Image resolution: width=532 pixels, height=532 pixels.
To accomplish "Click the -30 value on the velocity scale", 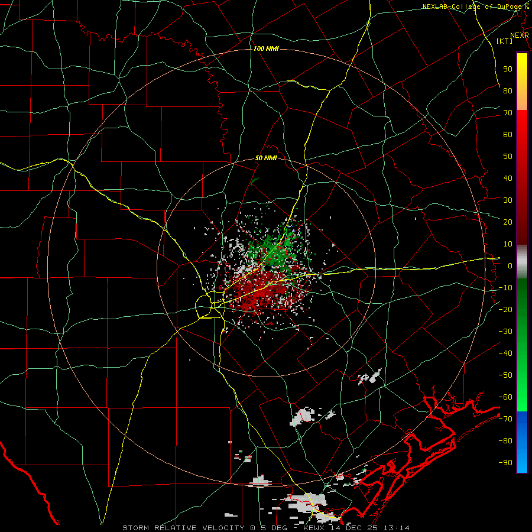I will pos(505,332).
